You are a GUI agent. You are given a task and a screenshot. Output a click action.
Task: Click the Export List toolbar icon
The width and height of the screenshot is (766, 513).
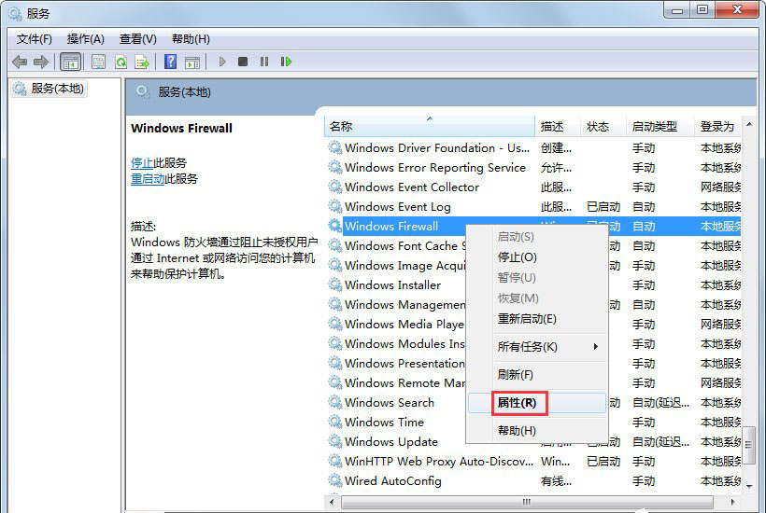pos(142,62)
